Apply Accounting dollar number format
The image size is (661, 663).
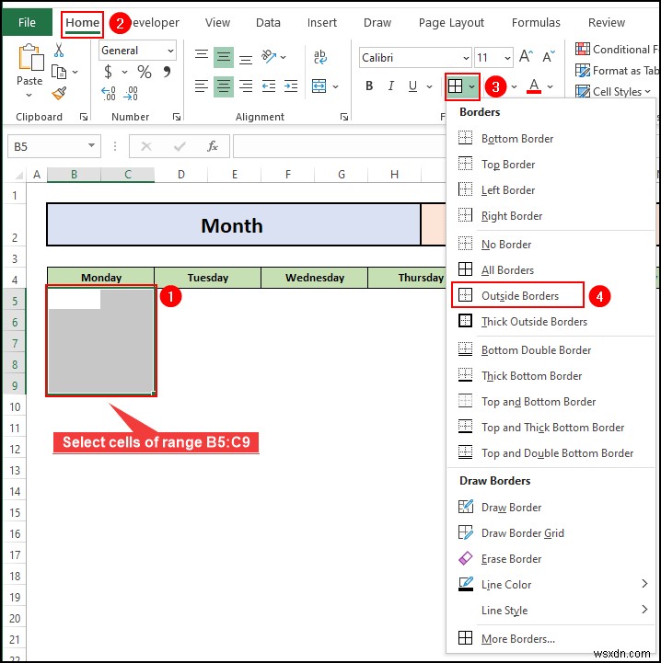click(109, 72)
